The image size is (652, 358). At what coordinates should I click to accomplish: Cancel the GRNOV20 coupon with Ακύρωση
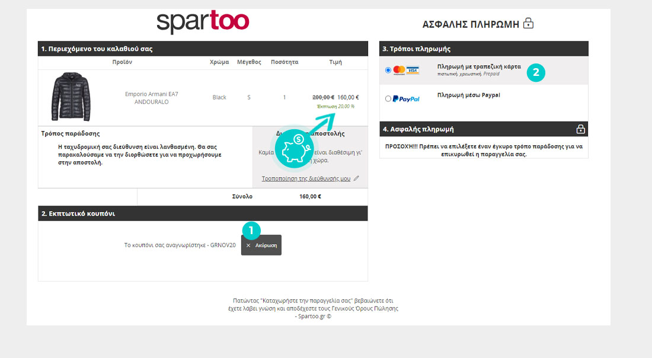(261, 245)
